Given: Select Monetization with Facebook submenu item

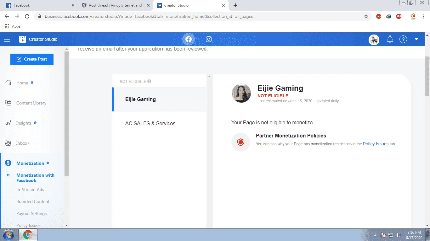Looking at the screenshot, I should (x=35, y=178).
